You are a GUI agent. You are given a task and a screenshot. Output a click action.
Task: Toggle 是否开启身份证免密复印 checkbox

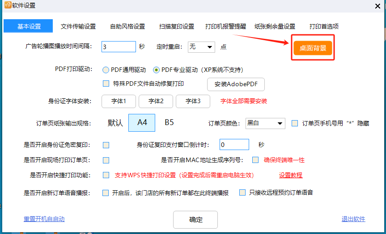coord(106,145)
